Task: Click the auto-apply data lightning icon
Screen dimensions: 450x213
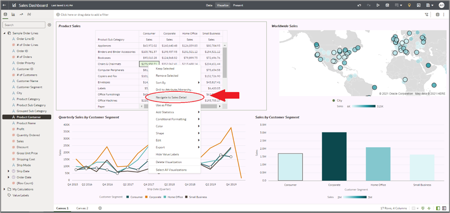Action: pyautogui.click(x=429, y=208)
